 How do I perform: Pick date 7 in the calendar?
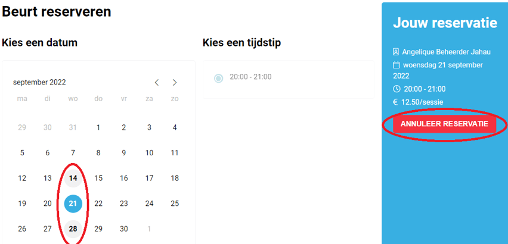73,152
